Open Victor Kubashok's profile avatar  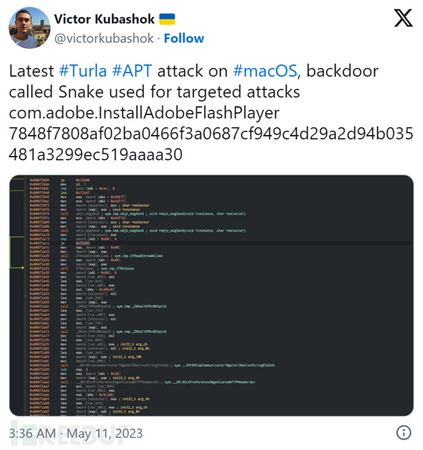pyautogui.click(x=29, y=28)
